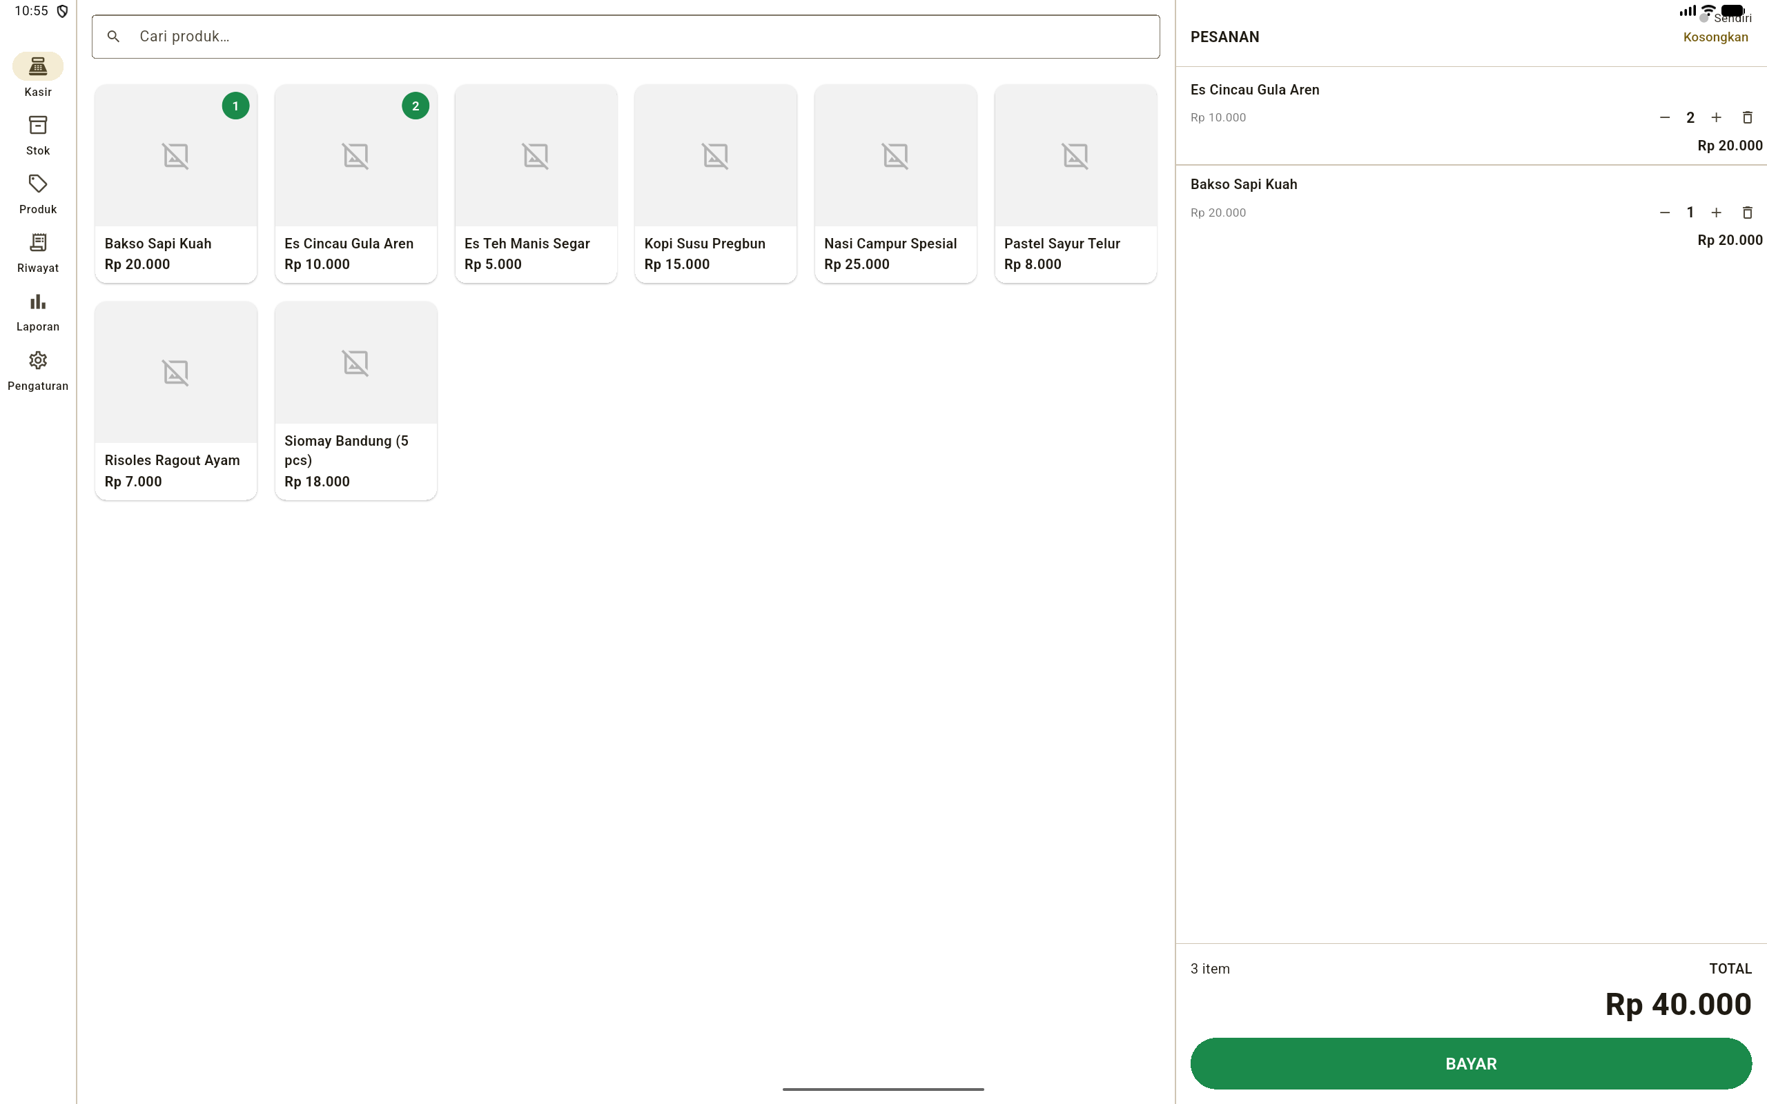Image resolution: width=1767 pixels, height=1104 pixels.
Task: Remove Bakso Sapi Kuah with trash icon
Action: pos(1747,213)
